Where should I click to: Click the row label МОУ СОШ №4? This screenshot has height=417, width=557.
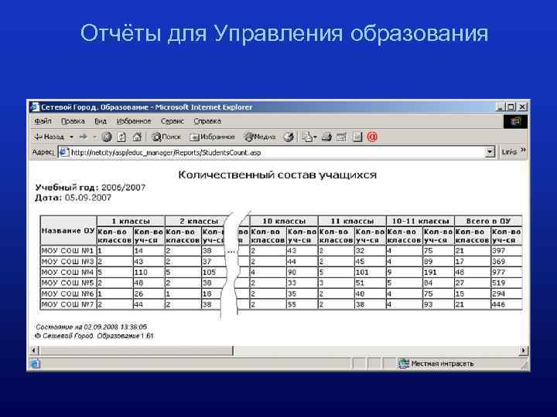68,273
